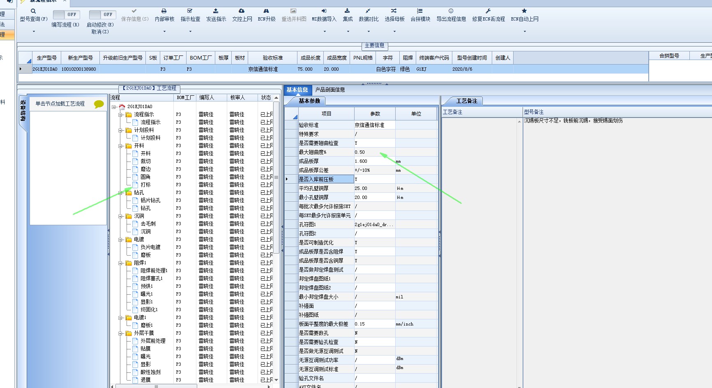The image size is (712, 388).
Task: Select the 阻焊塞孔1 tree item
Action: tap(152, 279)
